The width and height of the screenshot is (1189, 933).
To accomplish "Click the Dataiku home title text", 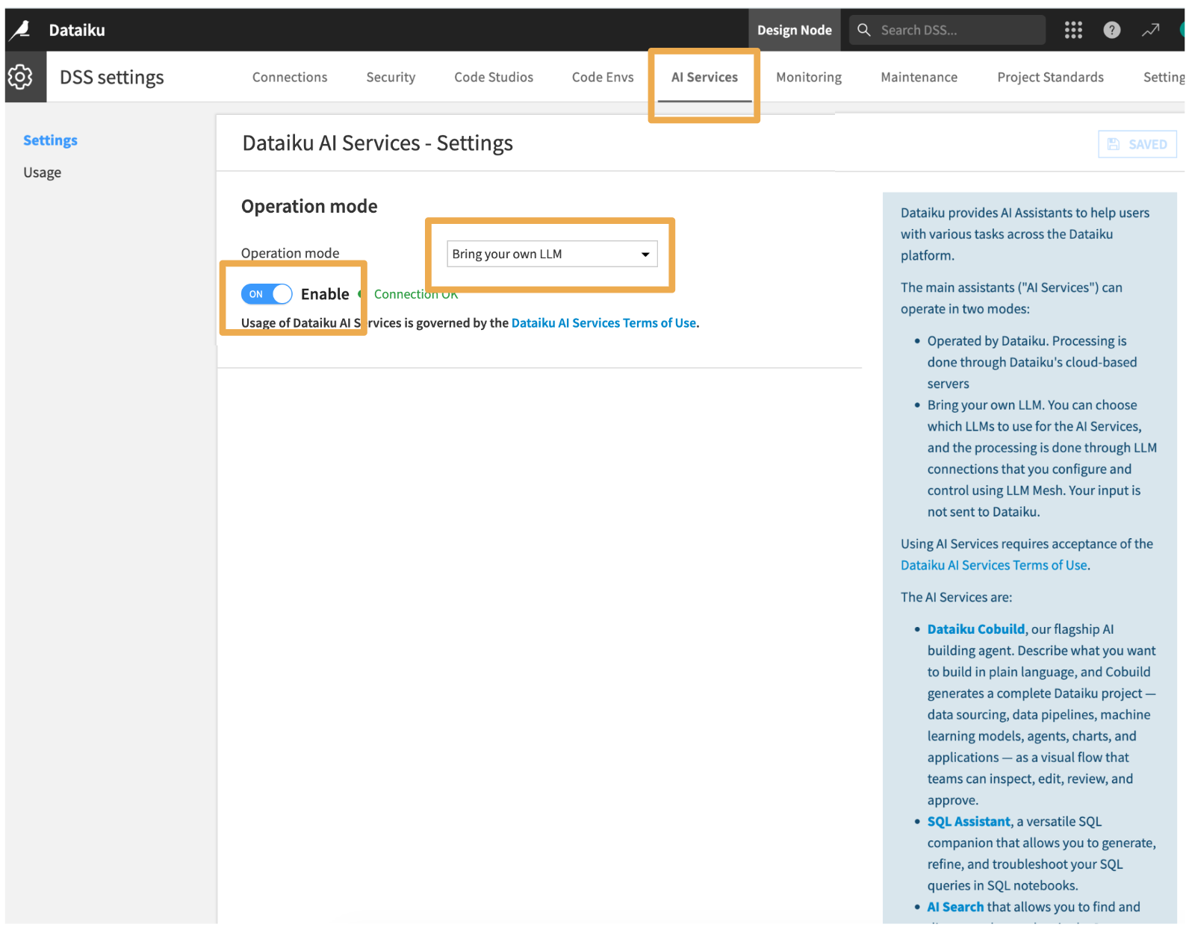I will (x=77, y=30).
